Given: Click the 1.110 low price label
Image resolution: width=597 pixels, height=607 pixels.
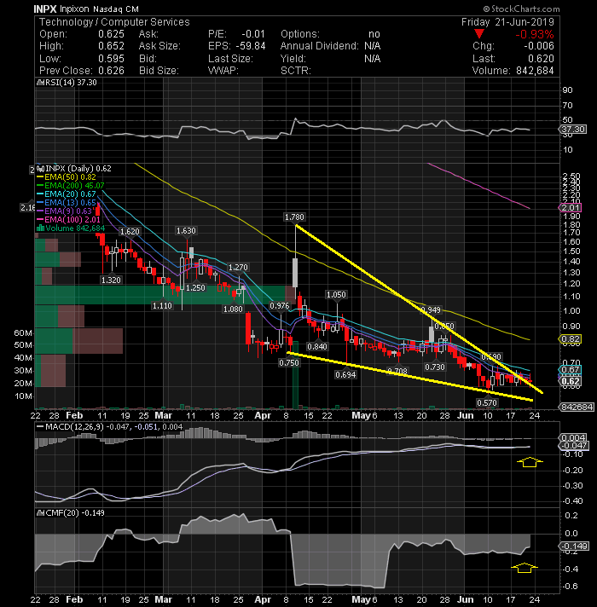Looking at the screenshot, I should click(162, 306).
